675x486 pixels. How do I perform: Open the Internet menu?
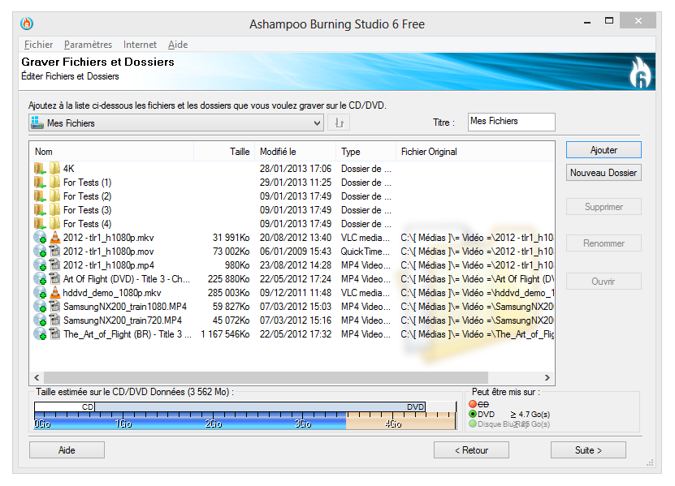tap(140, 45)
